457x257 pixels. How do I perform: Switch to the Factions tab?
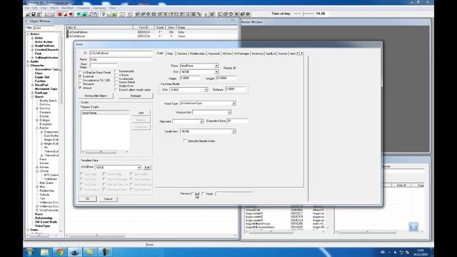(182, 54)
